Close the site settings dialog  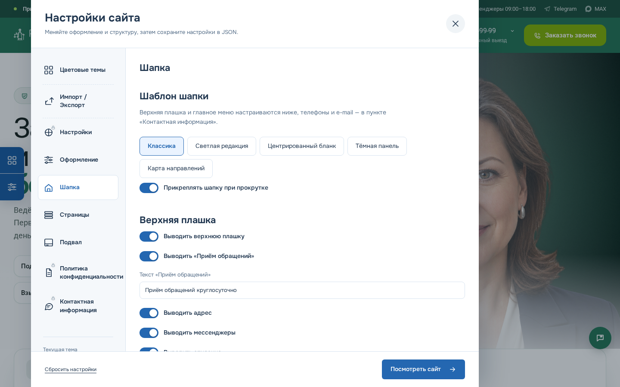[x=456, y=24]
